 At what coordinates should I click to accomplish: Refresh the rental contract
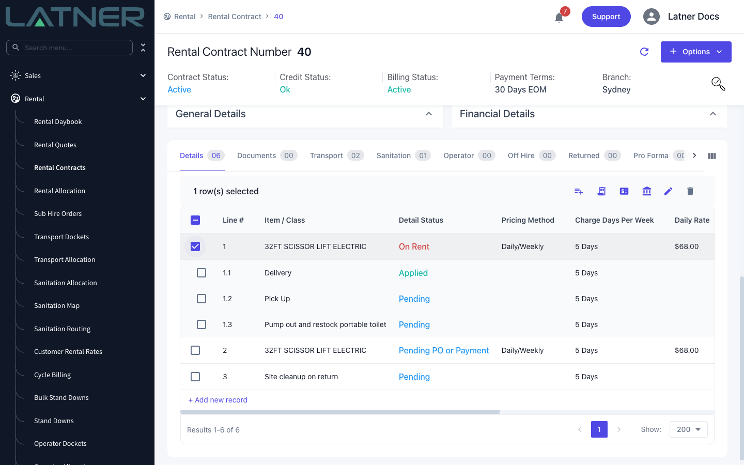click(644, 52)
